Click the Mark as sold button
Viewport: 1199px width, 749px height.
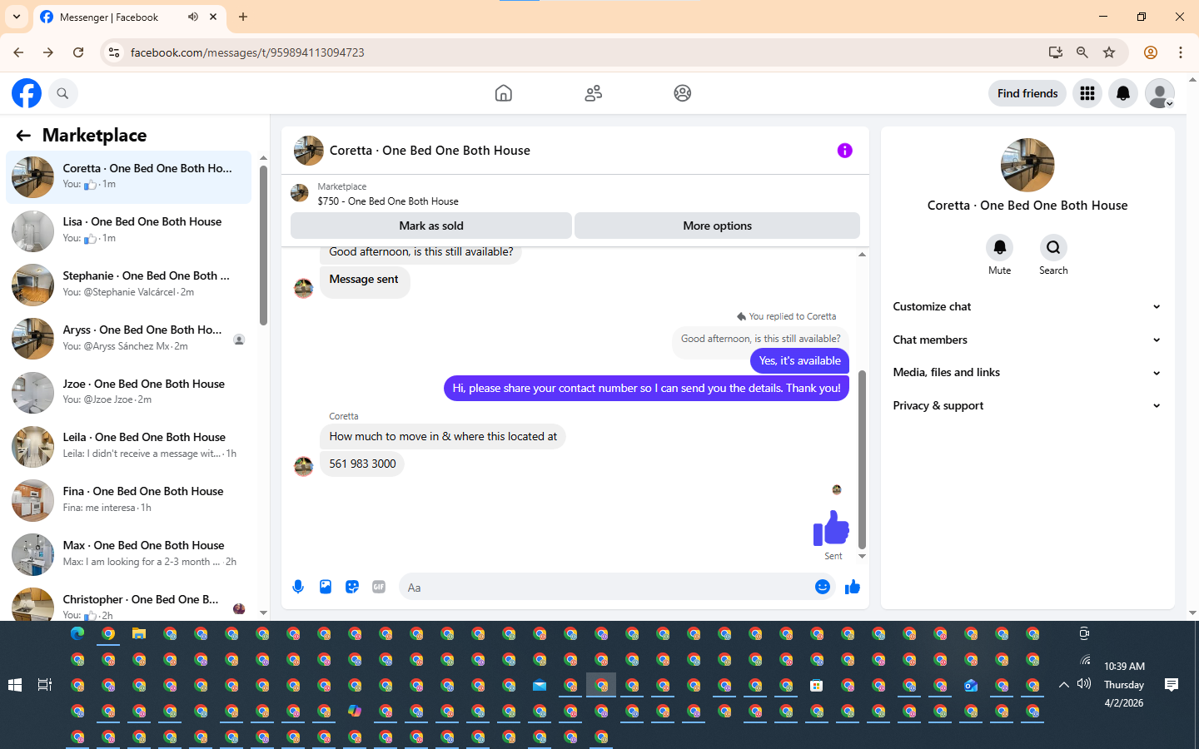pyautogui.click(x=431, y=226)
